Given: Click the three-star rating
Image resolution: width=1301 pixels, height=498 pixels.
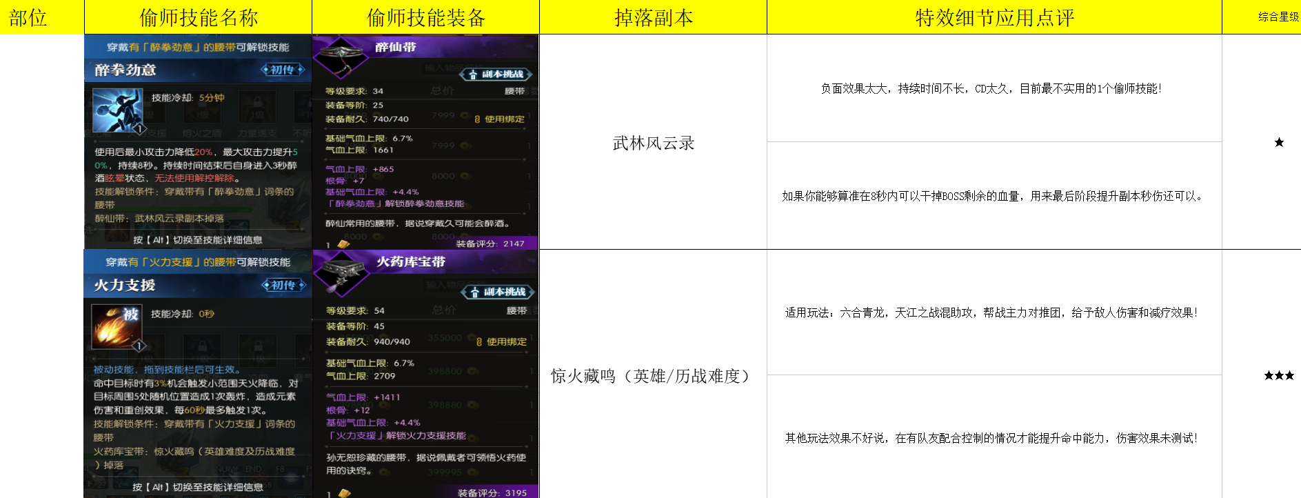Looking at the screenshot, I should pos(1279,375).
